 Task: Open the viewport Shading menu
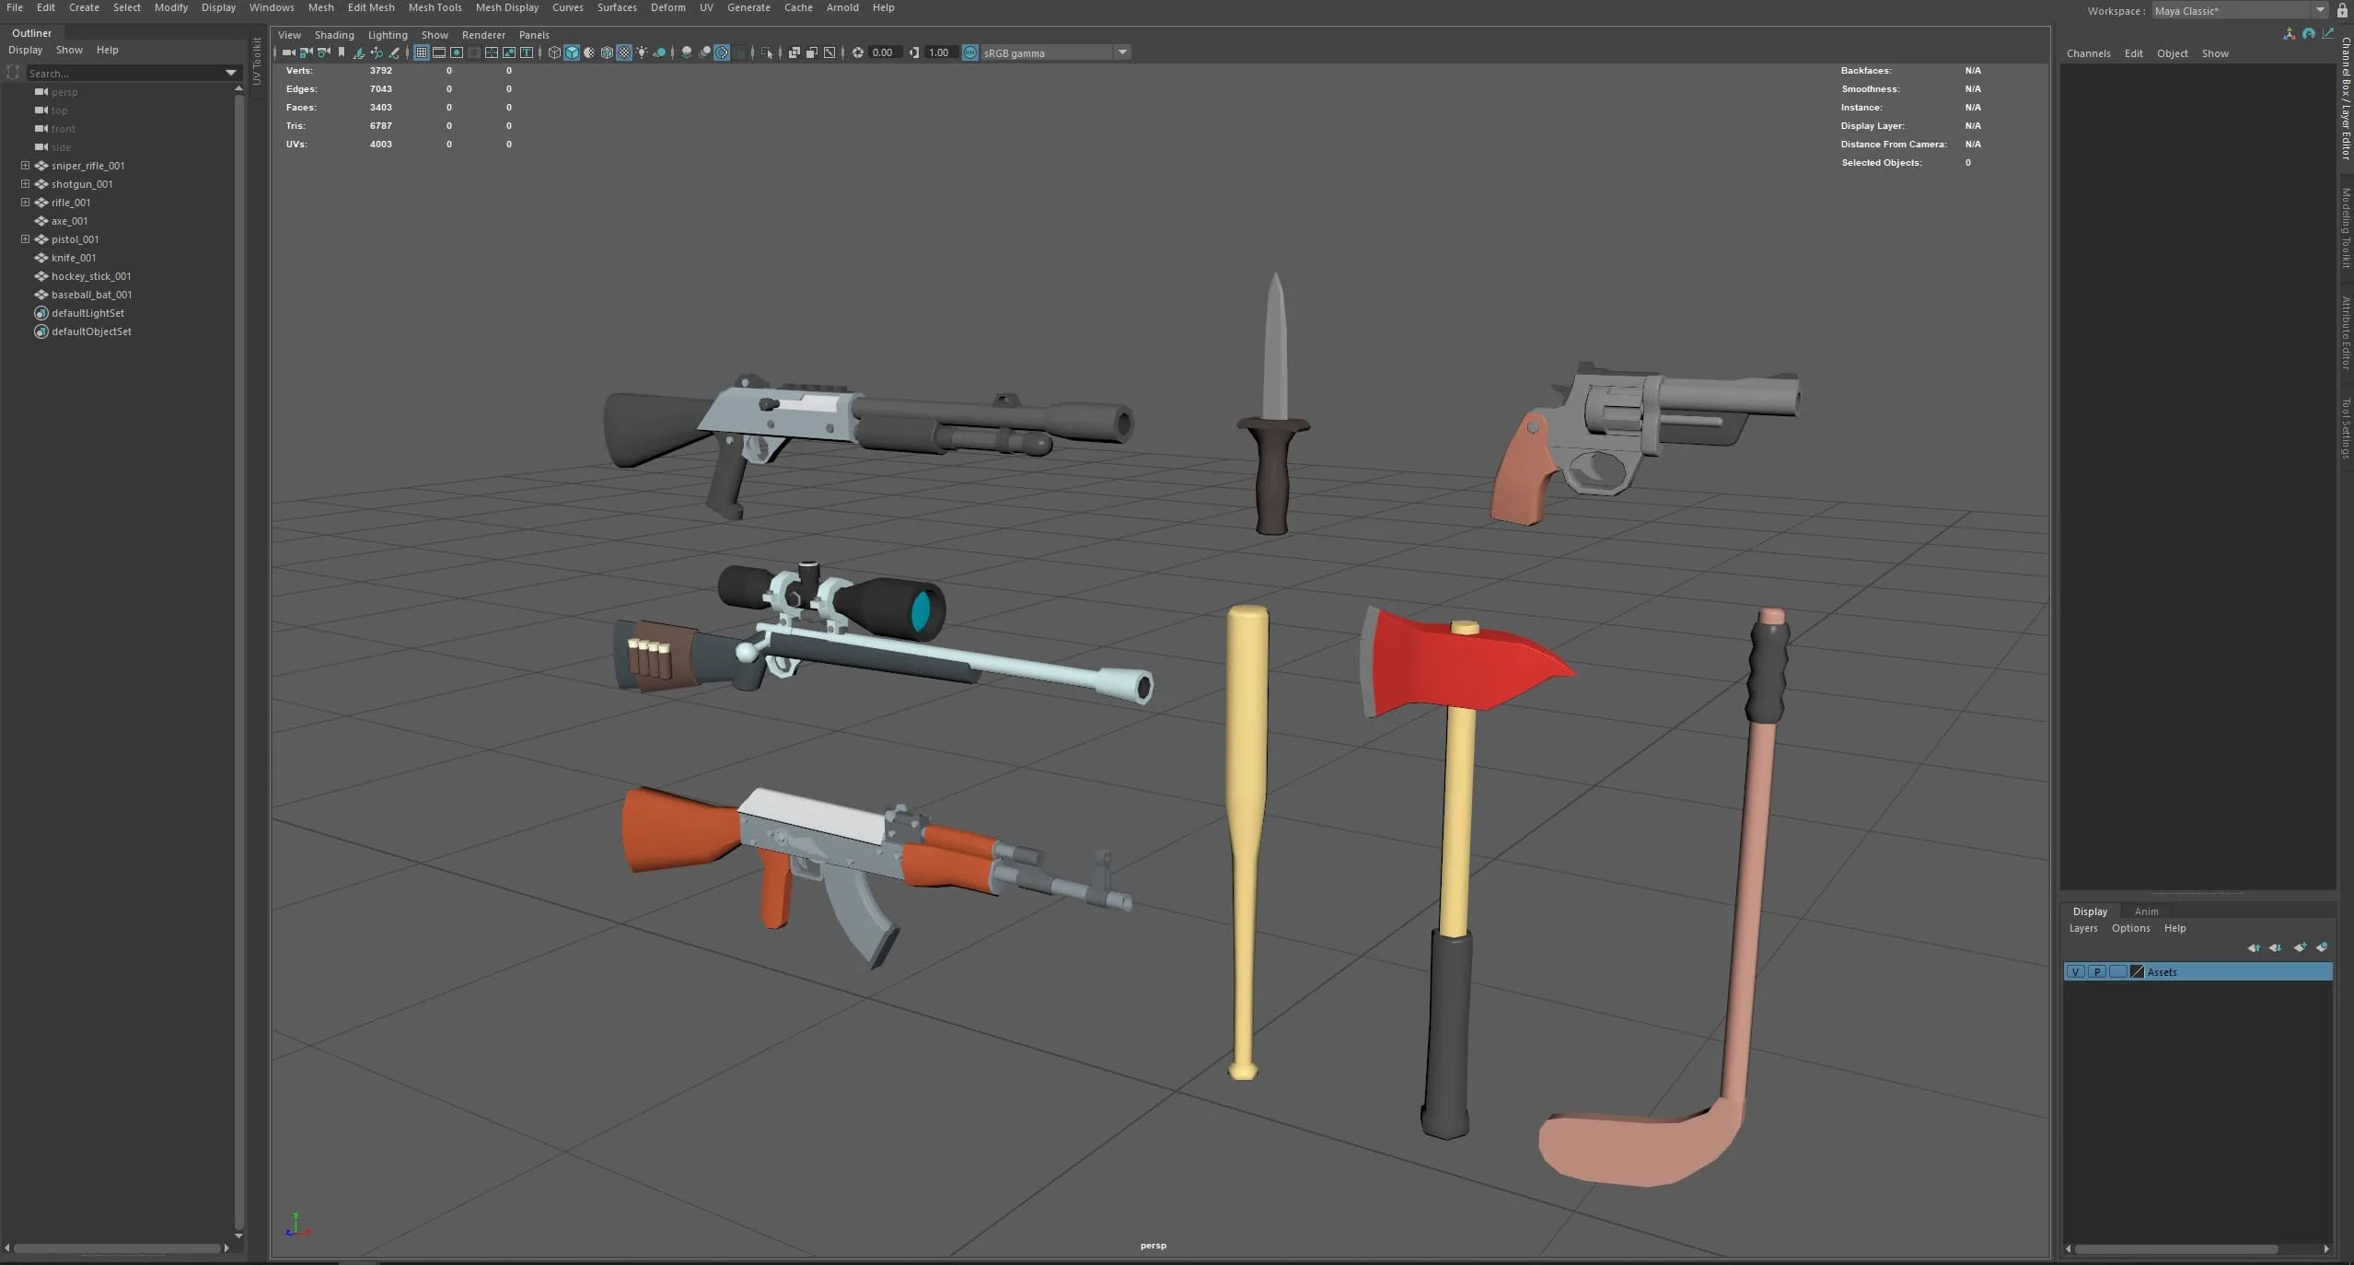(x=333, y=35)
